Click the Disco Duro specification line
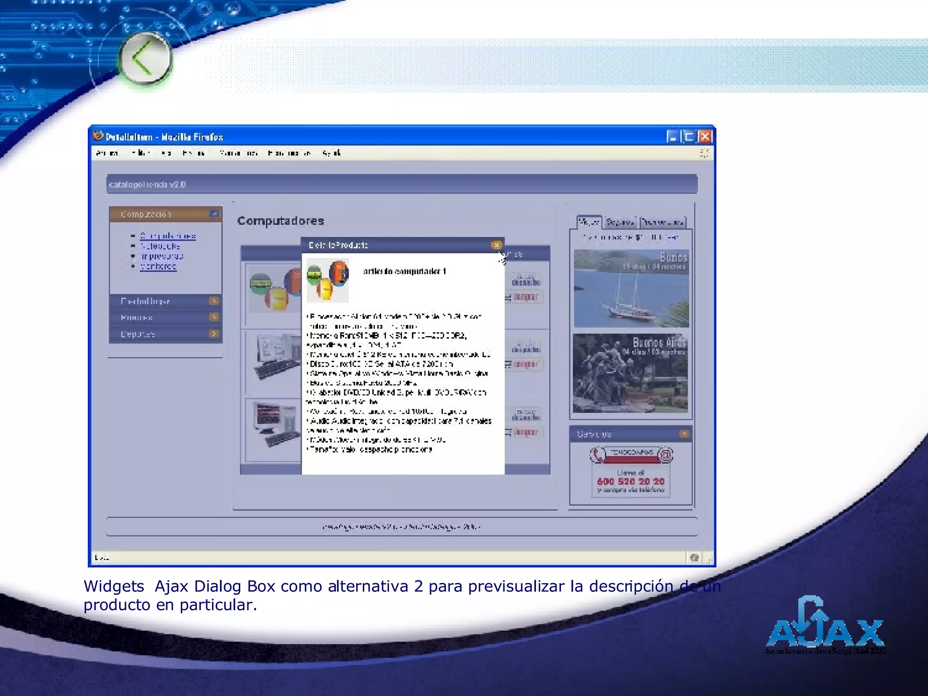 tap(380, 364)
